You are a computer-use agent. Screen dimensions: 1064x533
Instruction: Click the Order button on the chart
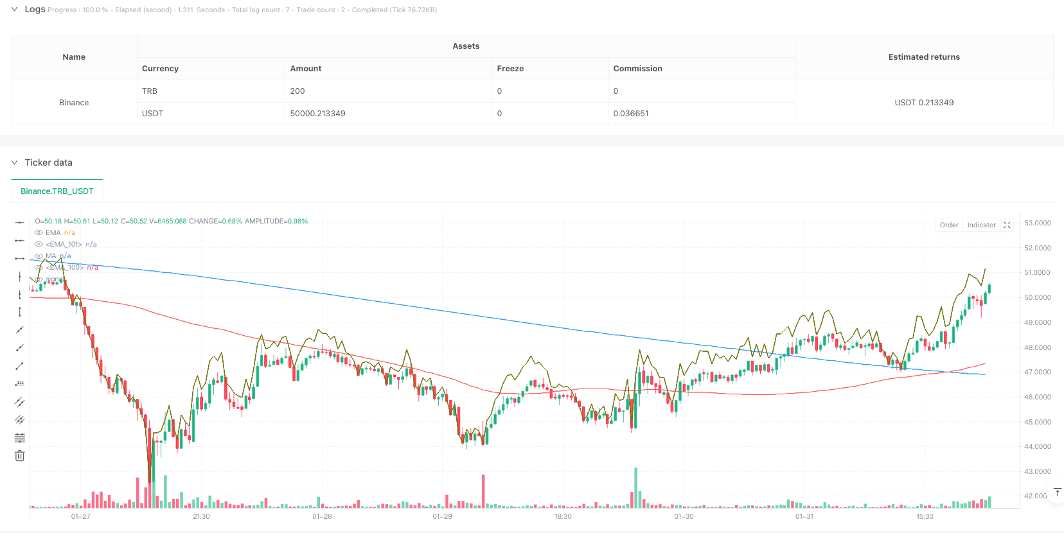pos(948,225)
